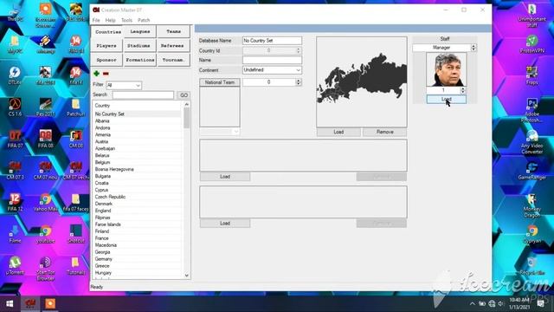554x312 pixels.
Task: Click Load under the manager photo
Action: pos(447,100)
